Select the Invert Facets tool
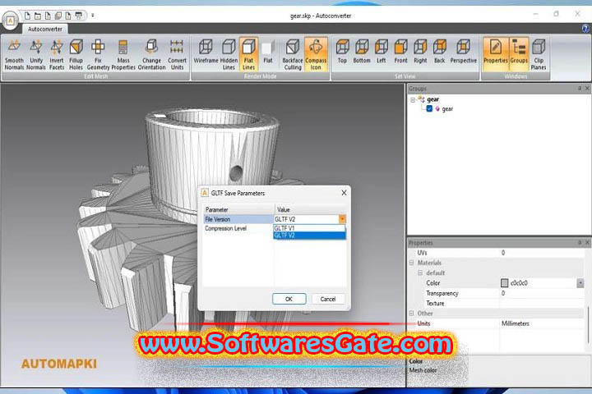The height and width of the screenshot is (394, 592). (57, 54)
